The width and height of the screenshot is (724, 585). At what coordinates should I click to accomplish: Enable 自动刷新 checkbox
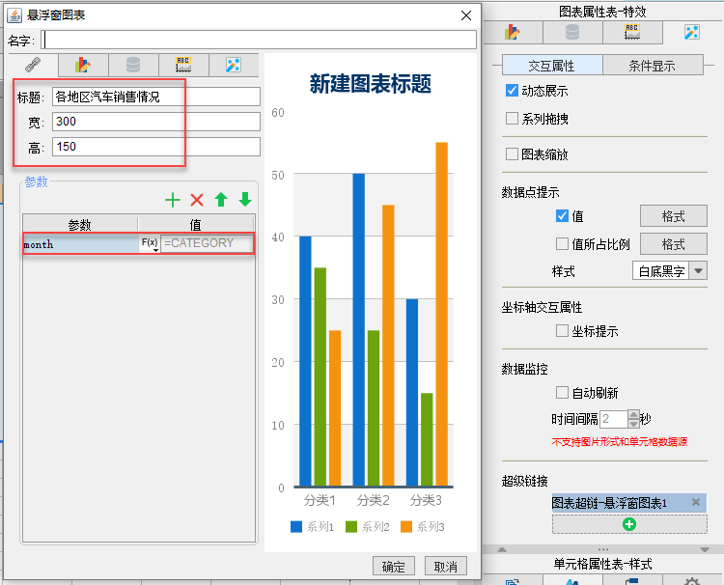point(562,393)
